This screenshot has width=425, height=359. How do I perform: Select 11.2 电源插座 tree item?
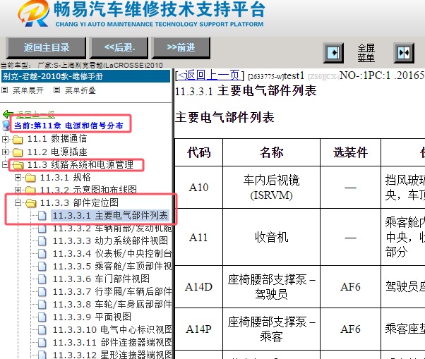pos(57,152)
